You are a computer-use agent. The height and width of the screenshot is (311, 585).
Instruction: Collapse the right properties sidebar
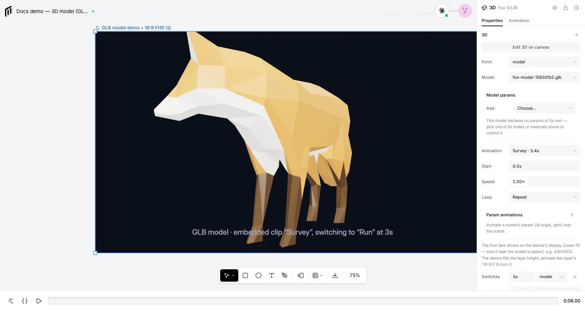pyautogui.click(x=576, y=8)
